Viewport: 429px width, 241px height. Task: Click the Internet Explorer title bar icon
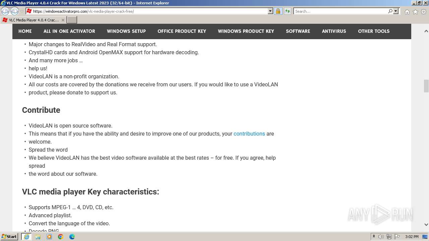3,3
